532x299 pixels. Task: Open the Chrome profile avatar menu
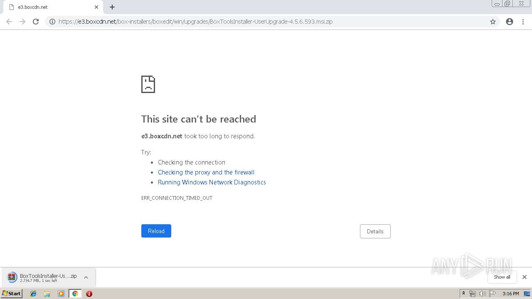pos(510,22)
